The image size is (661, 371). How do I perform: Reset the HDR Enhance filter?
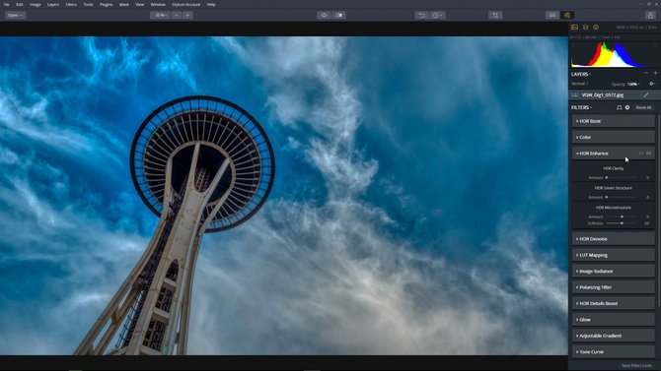click(640, 154)
